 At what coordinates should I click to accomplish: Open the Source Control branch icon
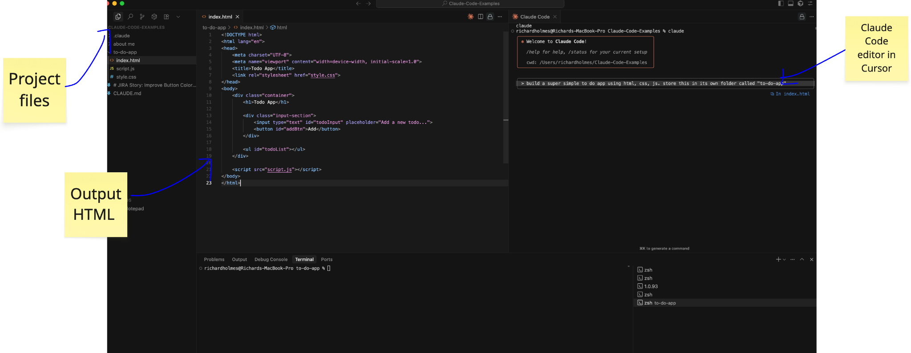(142, 17)
